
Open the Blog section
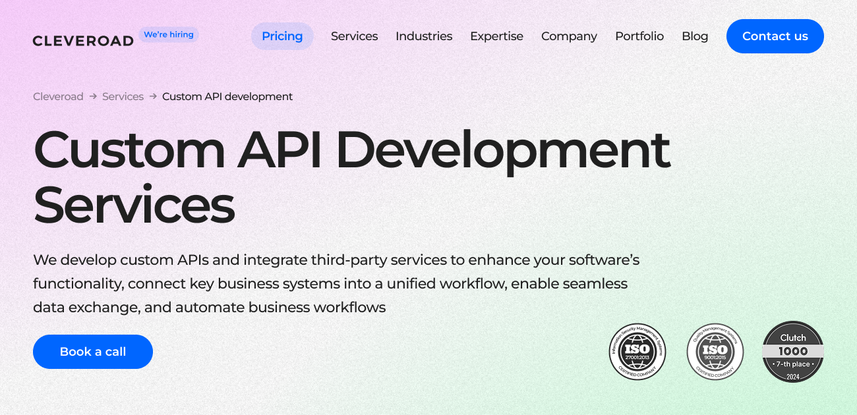click(695, 36)
